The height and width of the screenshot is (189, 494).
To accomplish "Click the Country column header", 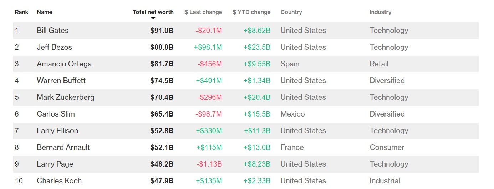I will (x=291, y=12).
